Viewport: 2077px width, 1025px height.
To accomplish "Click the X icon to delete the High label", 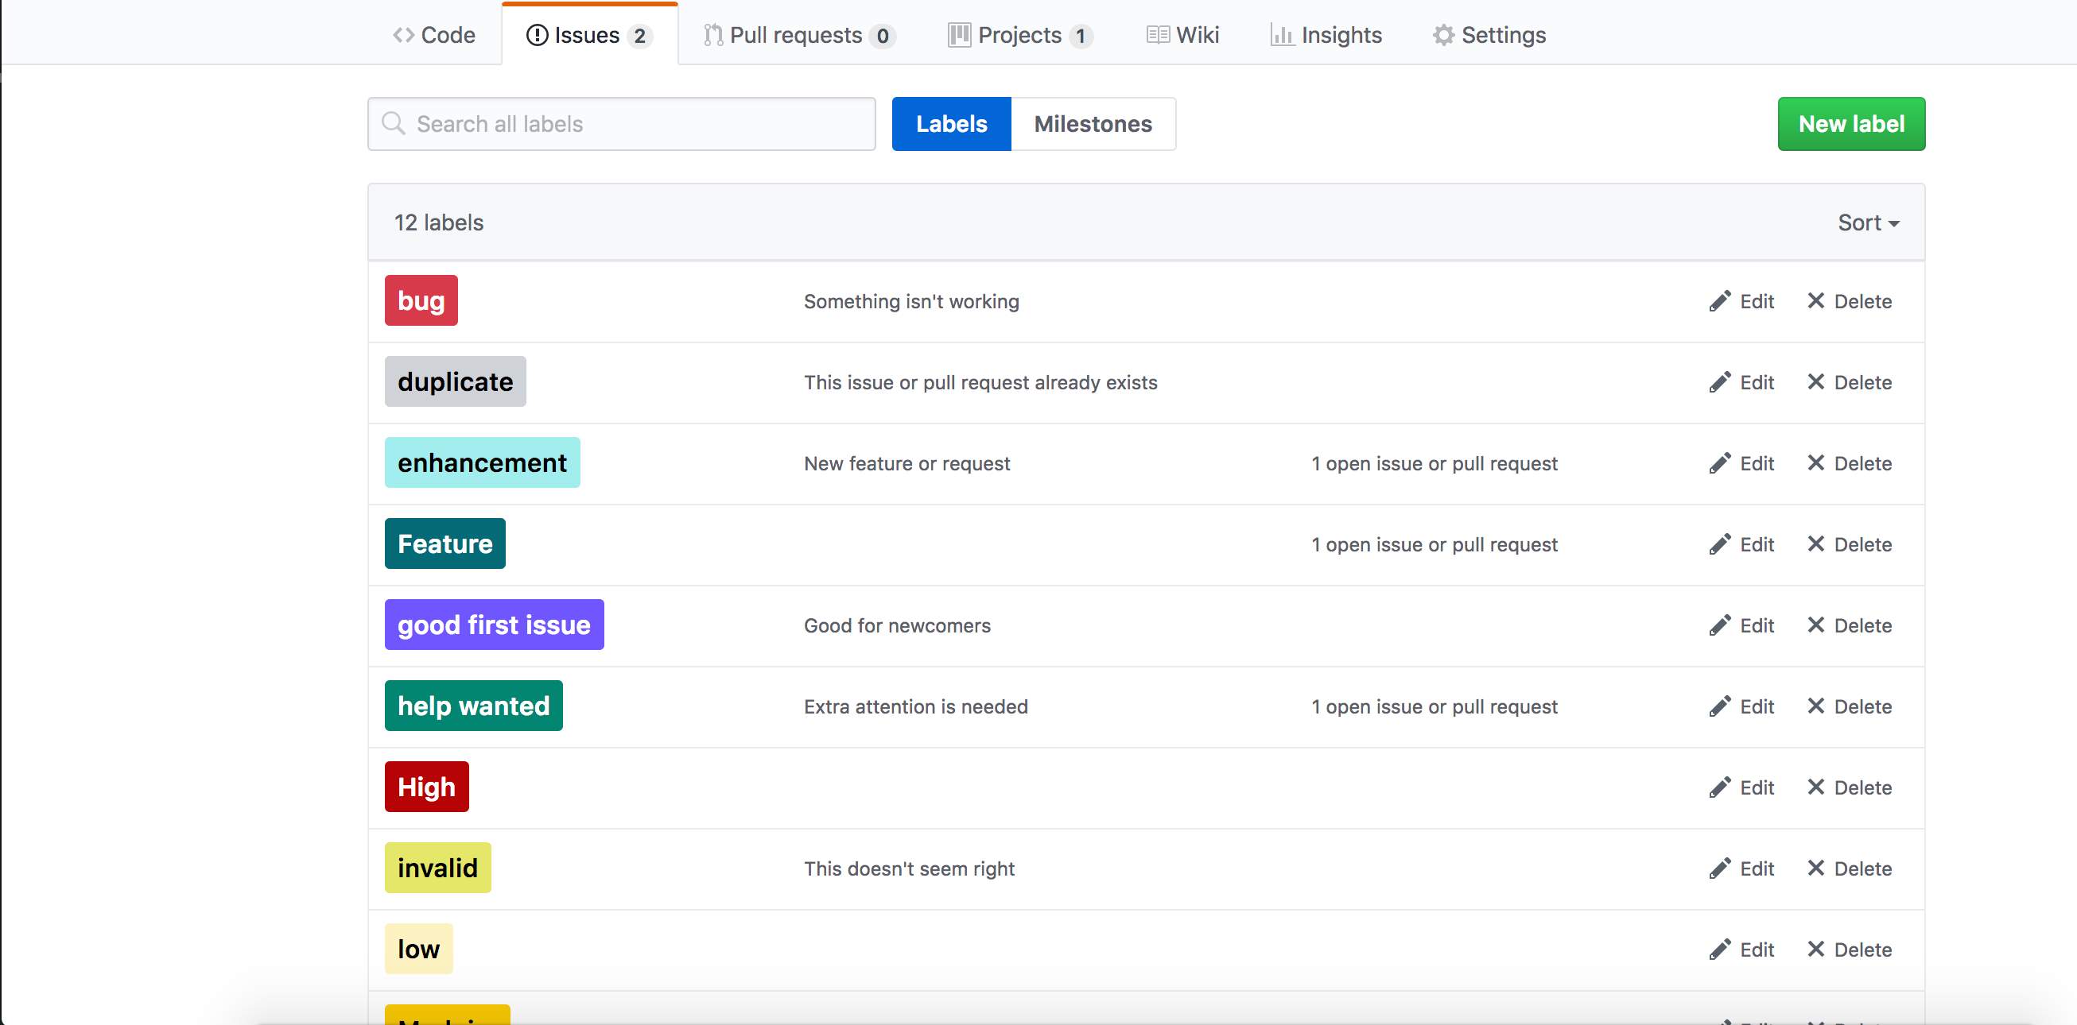I will [1816, 787].
